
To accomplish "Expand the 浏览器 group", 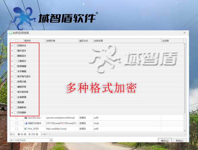I will click(12, 102).
